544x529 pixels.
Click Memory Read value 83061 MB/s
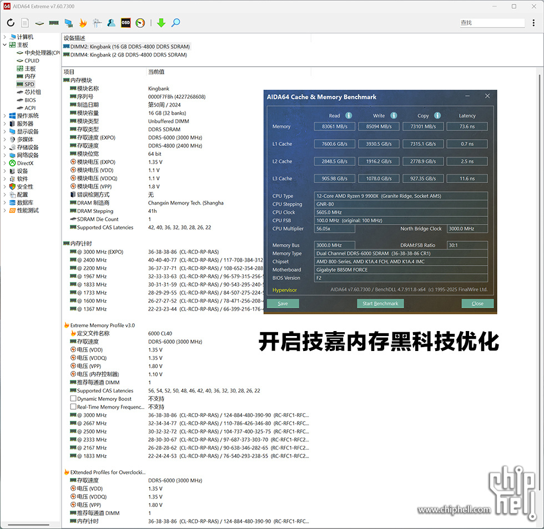[x=334, y=126]
